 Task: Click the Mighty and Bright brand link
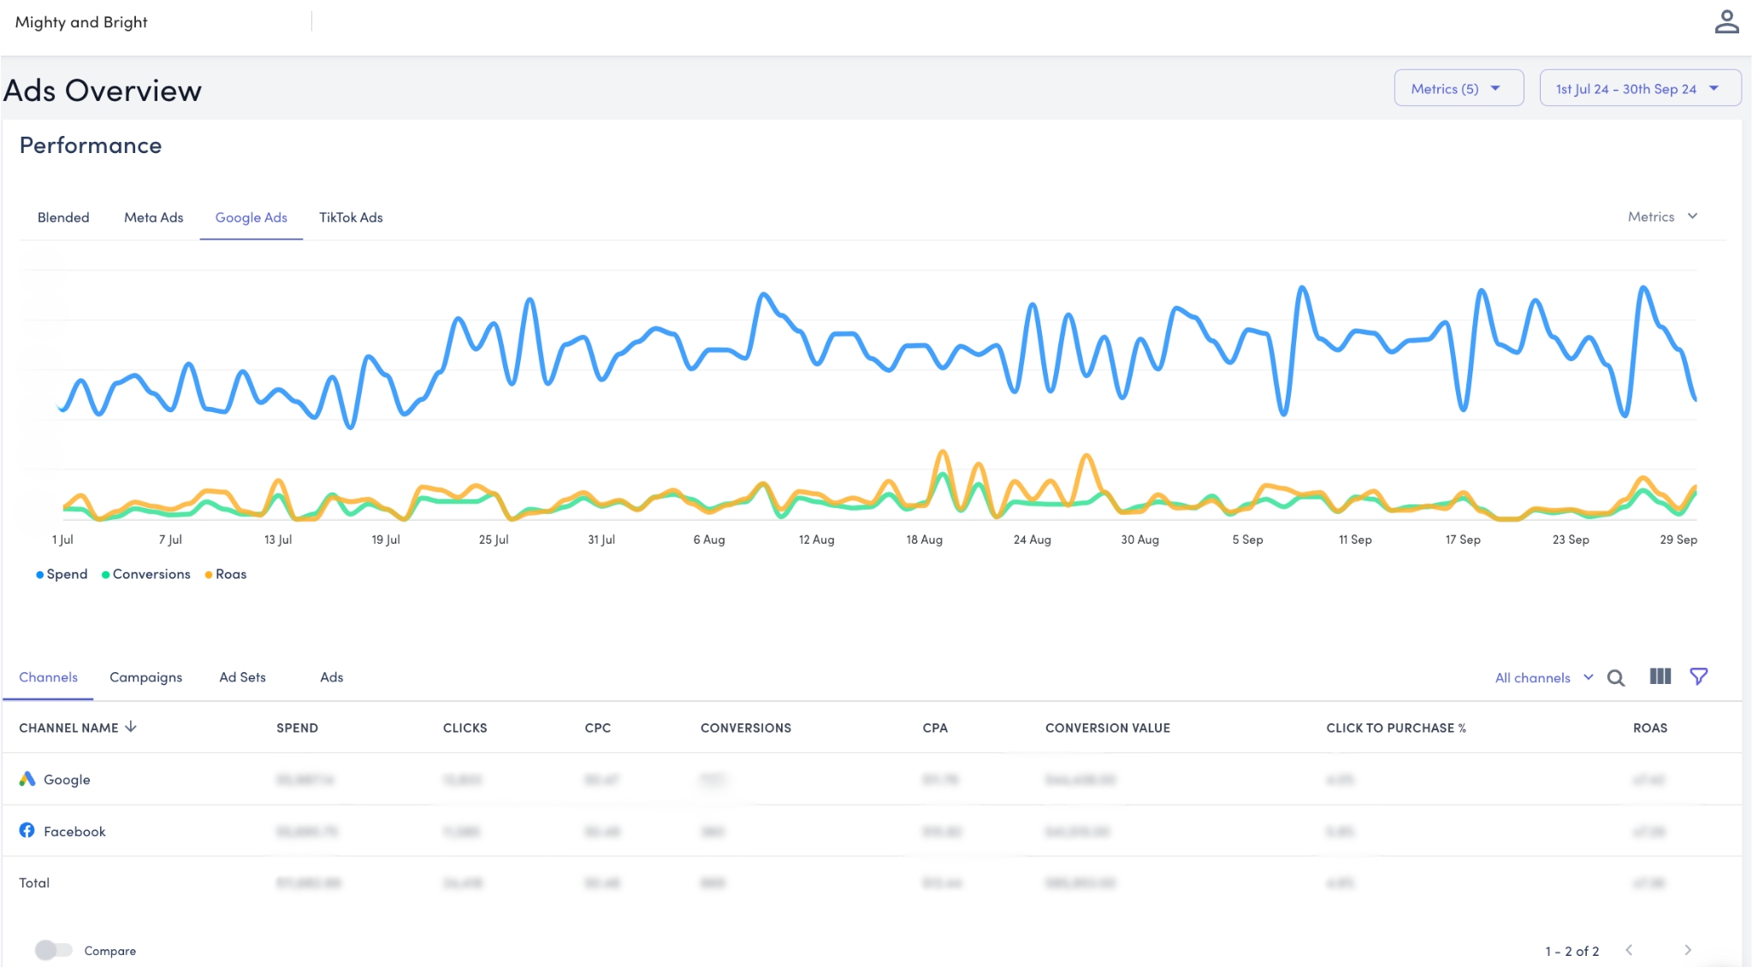(x=81, y=22)
